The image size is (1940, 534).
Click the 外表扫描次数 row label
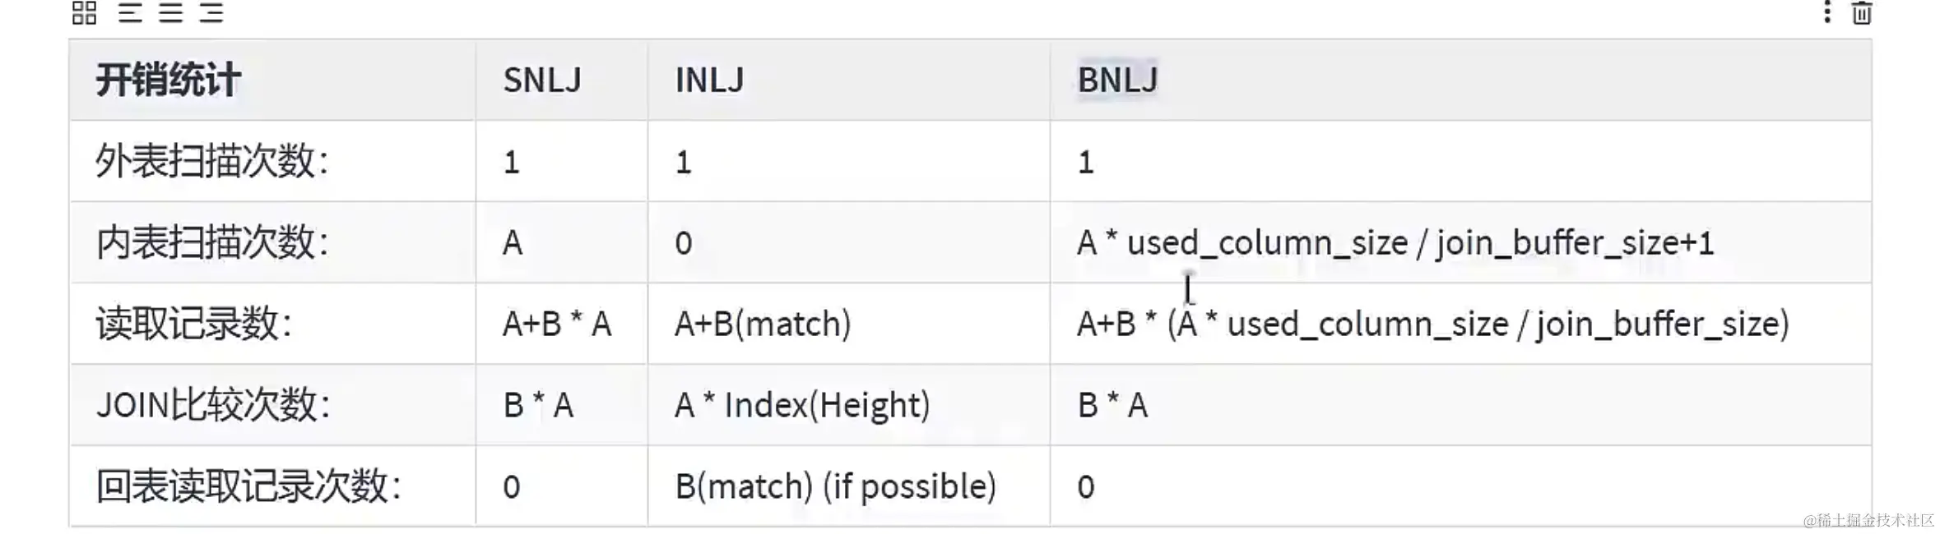(212, 162)
